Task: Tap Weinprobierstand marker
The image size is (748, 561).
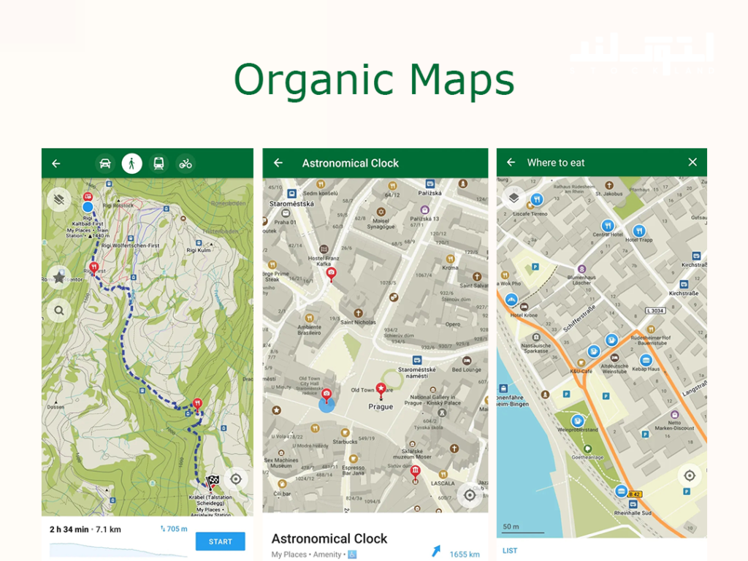Action: (x=578, y=421)
